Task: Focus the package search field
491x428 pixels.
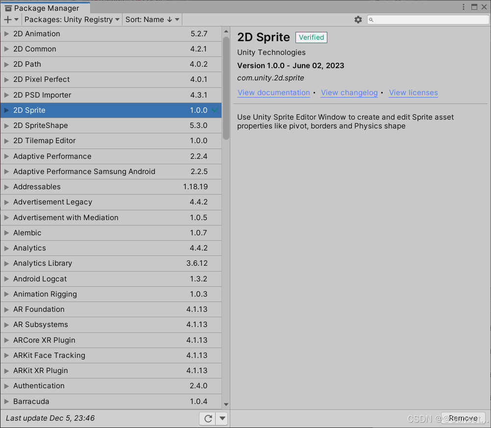Action: 428,20
